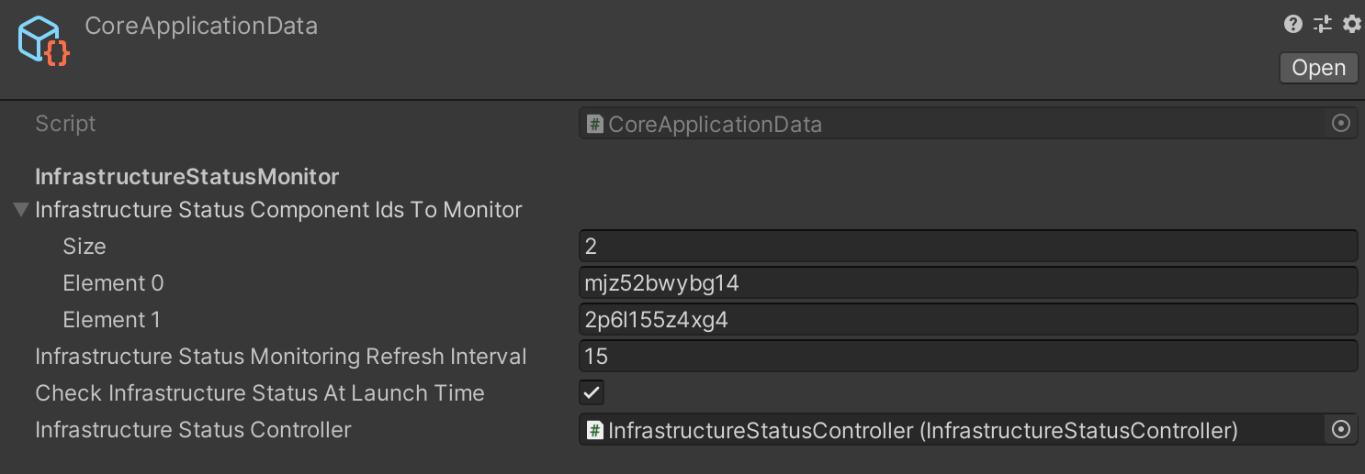This screenshot has width=1365, height=474.
Task: Click the Script field object picker circle
Action: click(1341, 123)
